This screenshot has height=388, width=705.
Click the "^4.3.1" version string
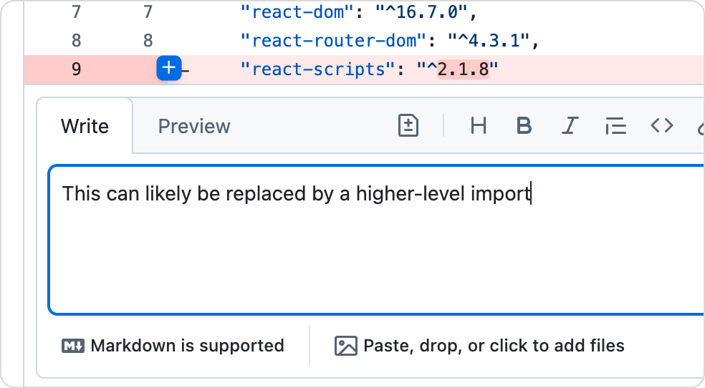tap(491, 41)
